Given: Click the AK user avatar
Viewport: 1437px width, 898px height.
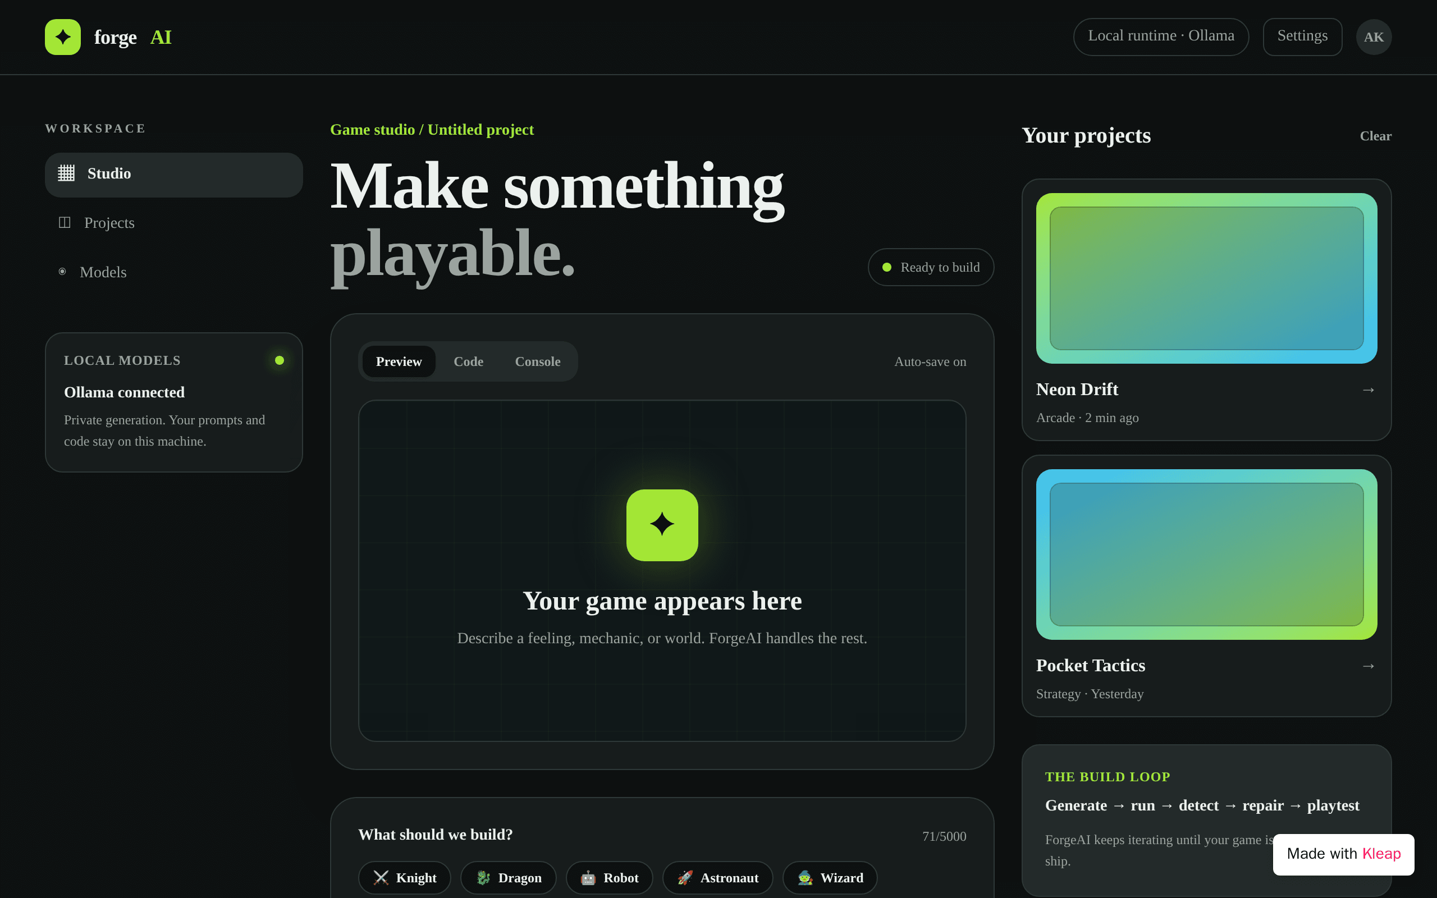Looking at the screenshot, I should (x=1374, y=37).
